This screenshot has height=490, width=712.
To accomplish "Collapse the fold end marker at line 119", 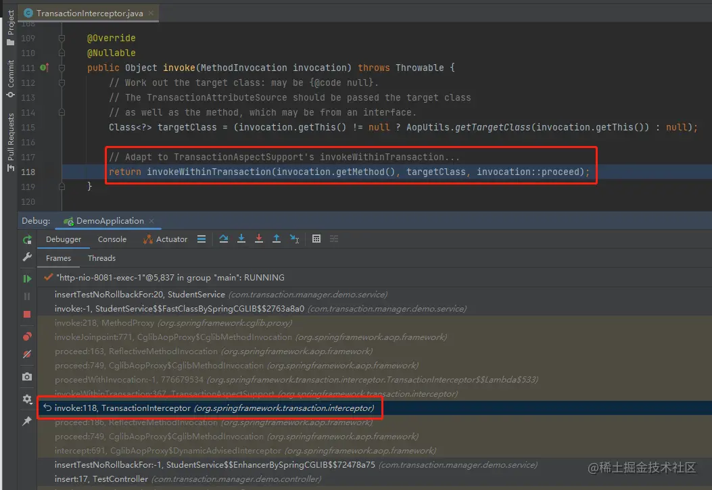I will (62, 187).
